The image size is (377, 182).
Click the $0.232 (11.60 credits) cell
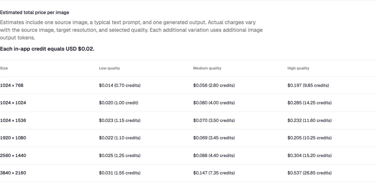[309, 120]
